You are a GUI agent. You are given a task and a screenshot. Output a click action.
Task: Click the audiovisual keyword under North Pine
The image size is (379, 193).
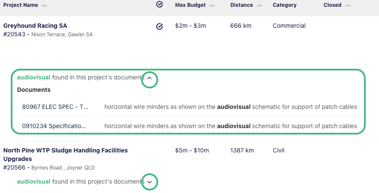(33, 181)
